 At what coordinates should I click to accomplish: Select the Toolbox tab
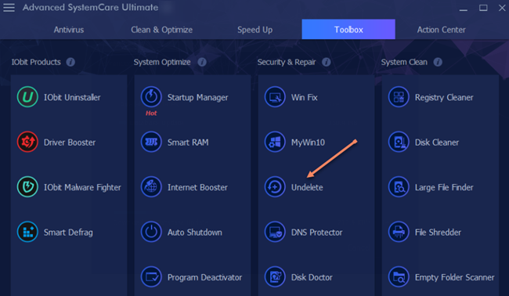348,29
